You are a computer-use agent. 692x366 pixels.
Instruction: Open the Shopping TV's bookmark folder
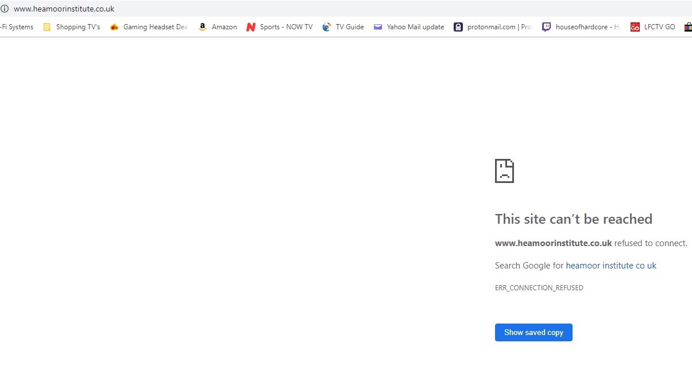click(x=72, y=27)
